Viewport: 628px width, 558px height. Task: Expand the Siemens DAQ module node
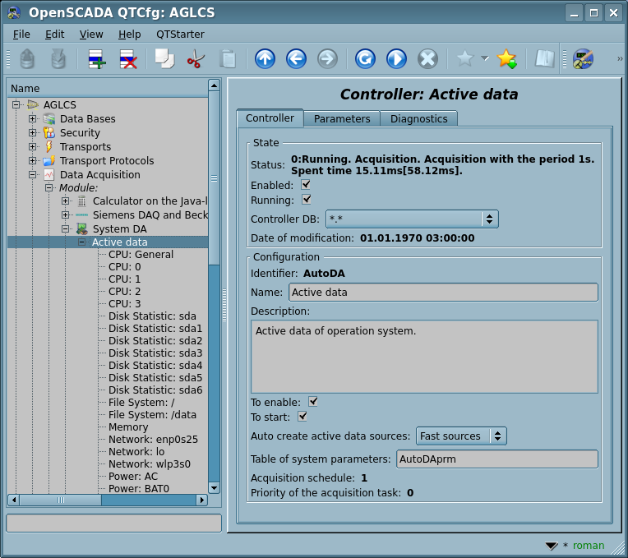pos(65,215)
